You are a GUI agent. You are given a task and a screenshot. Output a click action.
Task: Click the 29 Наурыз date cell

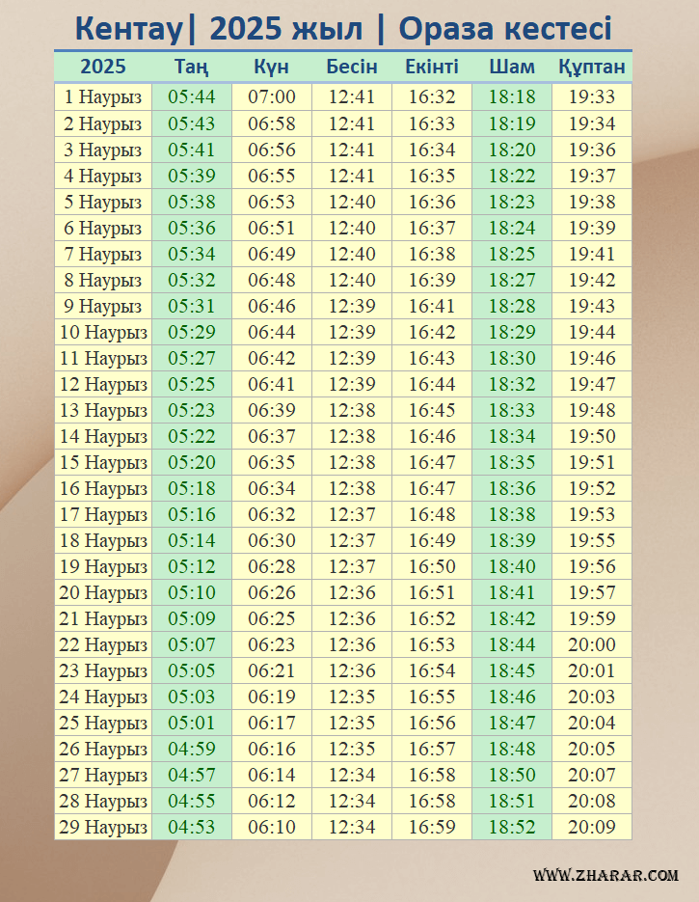pyautogui.click(x=102, y=827)
